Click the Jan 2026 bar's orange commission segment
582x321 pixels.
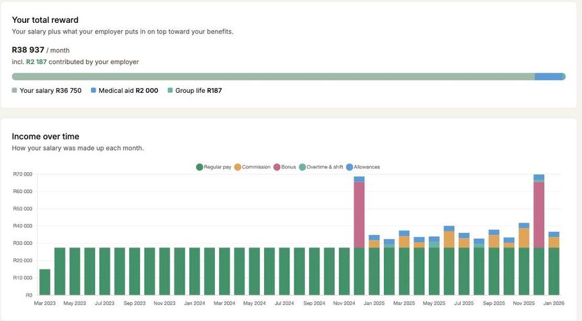click(x=554, y=242)
